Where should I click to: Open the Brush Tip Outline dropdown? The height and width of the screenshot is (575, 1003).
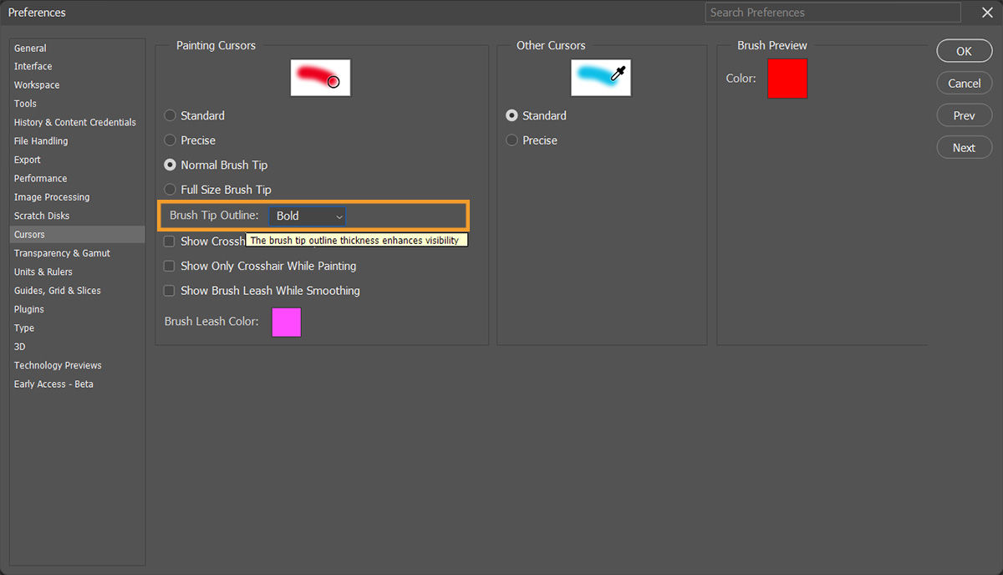coord(307,216)
